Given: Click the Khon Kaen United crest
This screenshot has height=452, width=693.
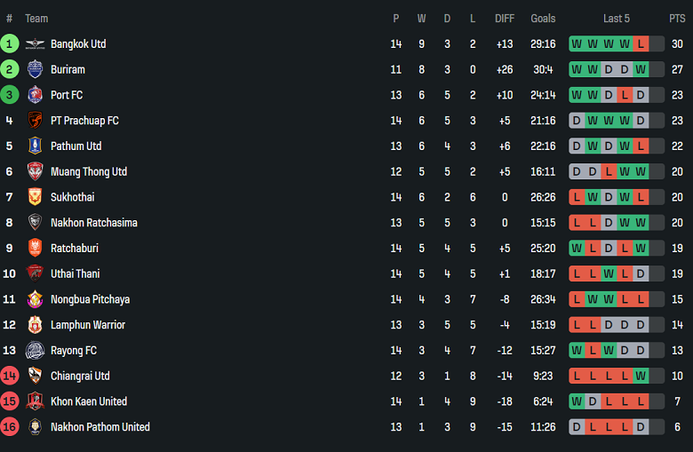Looking at the screenshot, I should pyautogui.click(x=35, y=401).
